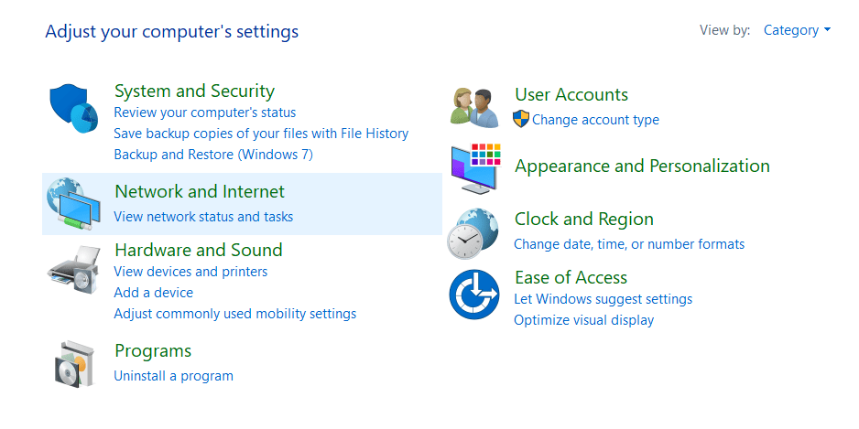The width and height of the screenshot is (859, 429).
Task: Click the shield icon beside Change account type
Action: (521, 119)
